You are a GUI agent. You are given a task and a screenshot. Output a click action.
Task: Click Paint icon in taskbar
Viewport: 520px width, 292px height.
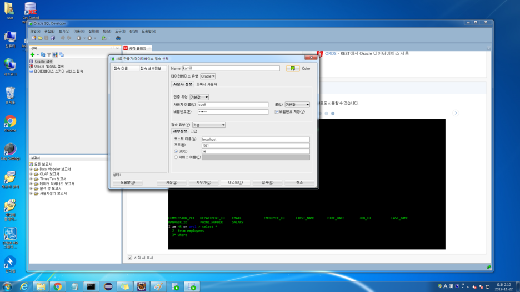158,286
